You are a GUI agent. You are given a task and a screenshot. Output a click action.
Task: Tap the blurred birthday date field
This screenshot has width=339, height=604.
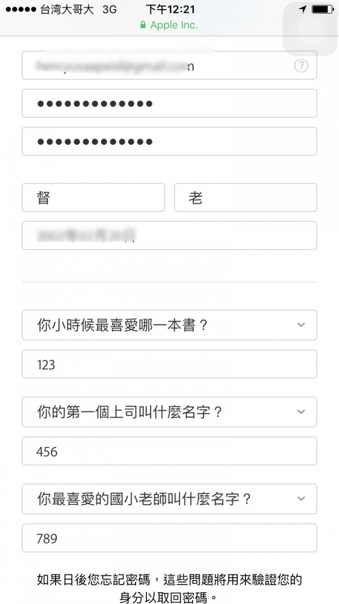[x=169, y=235]
